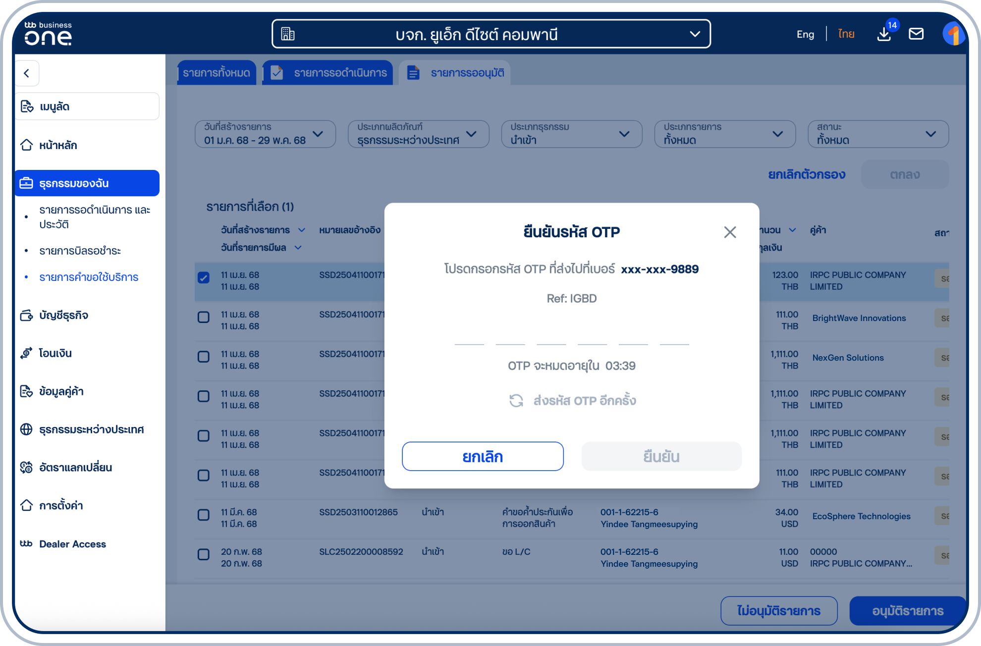Open the mail envelope icon
This screenshot has width=981, height=646.
point(916,34)
